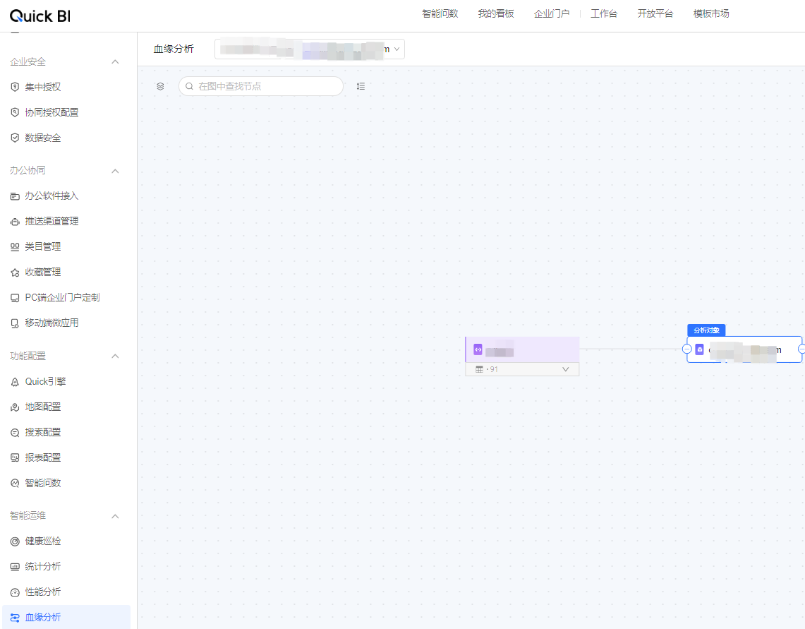Open 数据安全 in sidebar

(43, 138)
